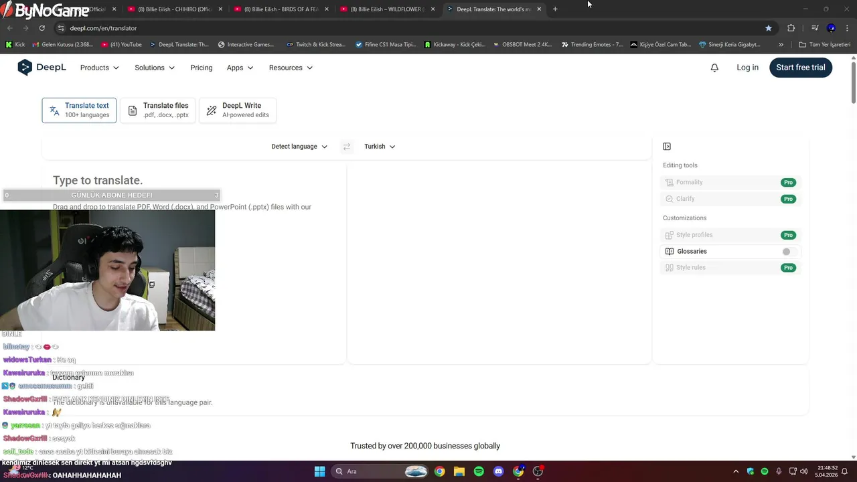Switch to the Translate files tab
Viewport: 857px width, 482px height.
click(x=158, y=110)
